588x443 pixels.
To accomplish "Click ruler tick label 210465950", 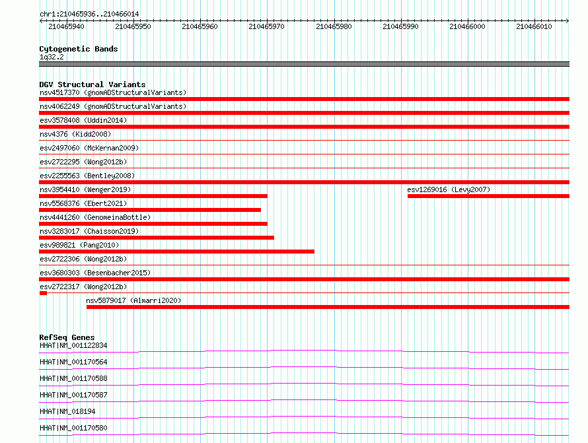I will pyautogui.click(x=133, y=26).
